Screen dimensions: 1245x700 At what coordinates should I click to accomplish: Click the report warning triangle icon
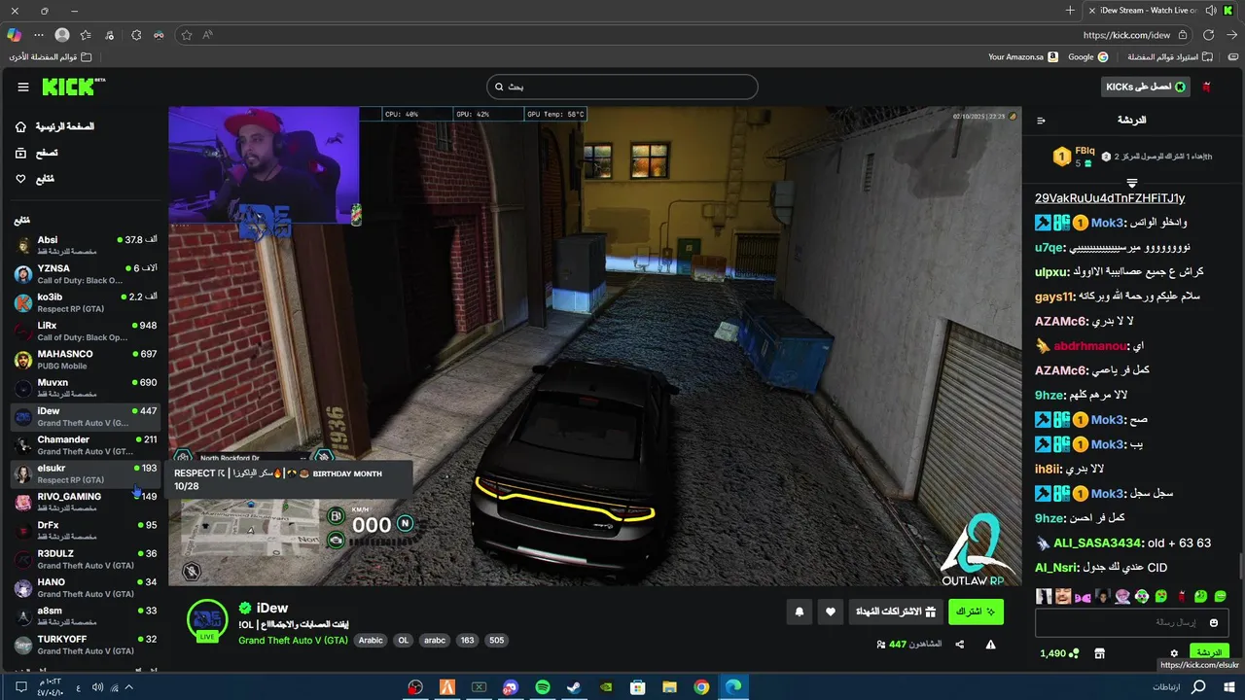[x=990, y=644]
